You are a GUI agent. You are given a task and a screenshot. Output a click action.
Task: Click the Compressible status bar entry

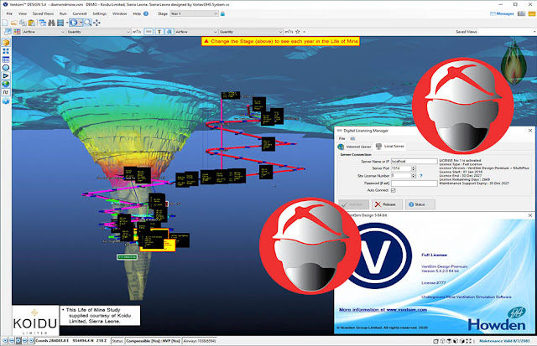[x=153, y=341]
